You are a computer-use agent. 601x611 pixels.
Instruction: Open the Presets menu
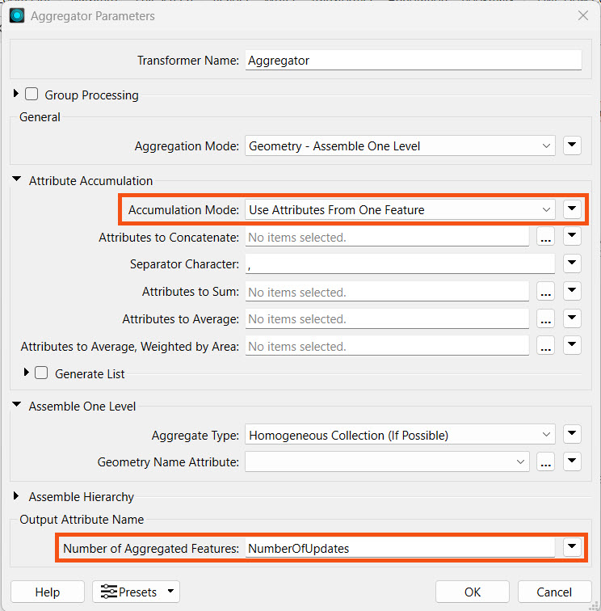tap(136, 592)
